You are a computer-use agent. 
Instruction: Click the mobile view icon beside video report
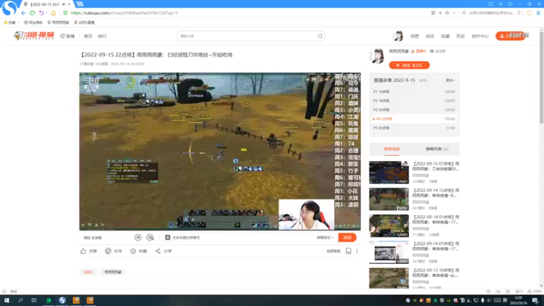coord(348,251)
